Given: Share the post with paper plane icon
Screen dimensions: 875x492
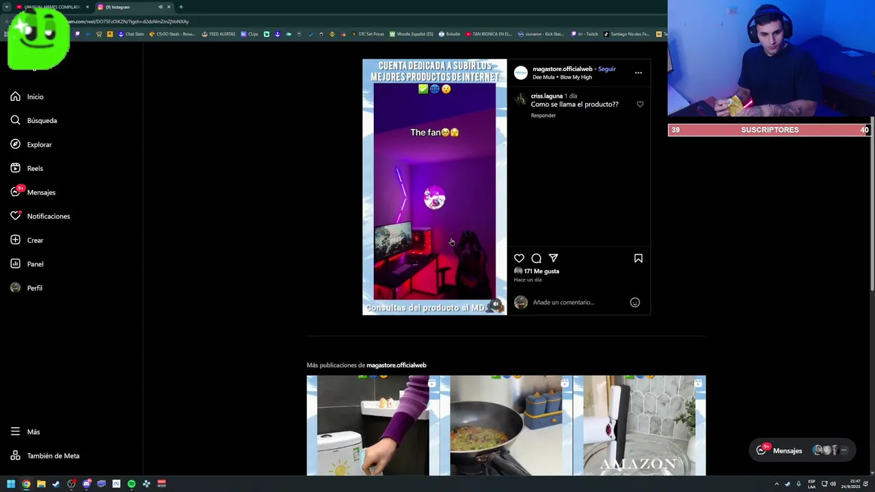Looking at the screenshot, I should 553,258.
